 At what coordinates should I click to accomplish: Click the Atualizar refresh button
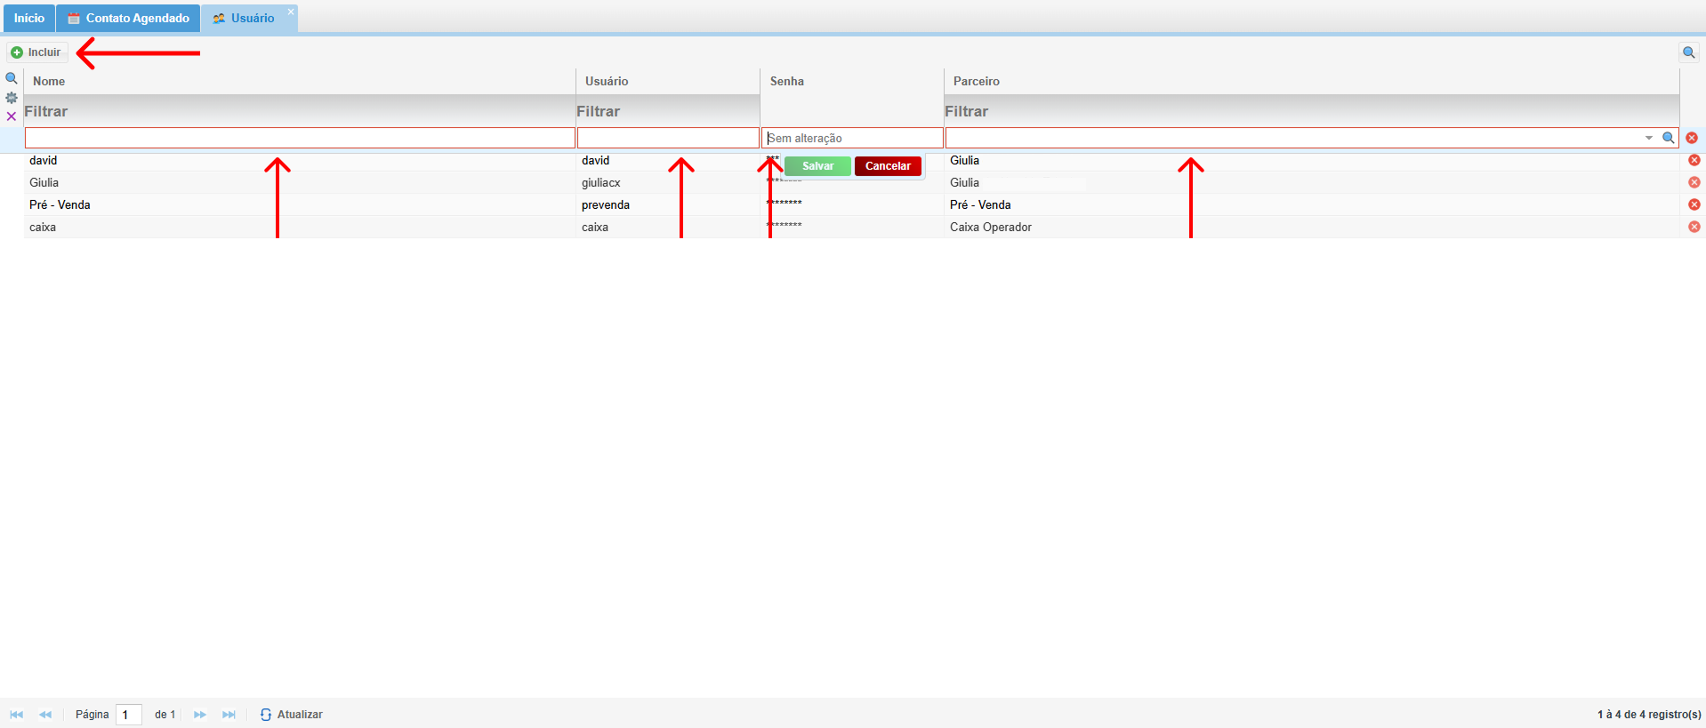pyautogui.click(x=292, y=715)
